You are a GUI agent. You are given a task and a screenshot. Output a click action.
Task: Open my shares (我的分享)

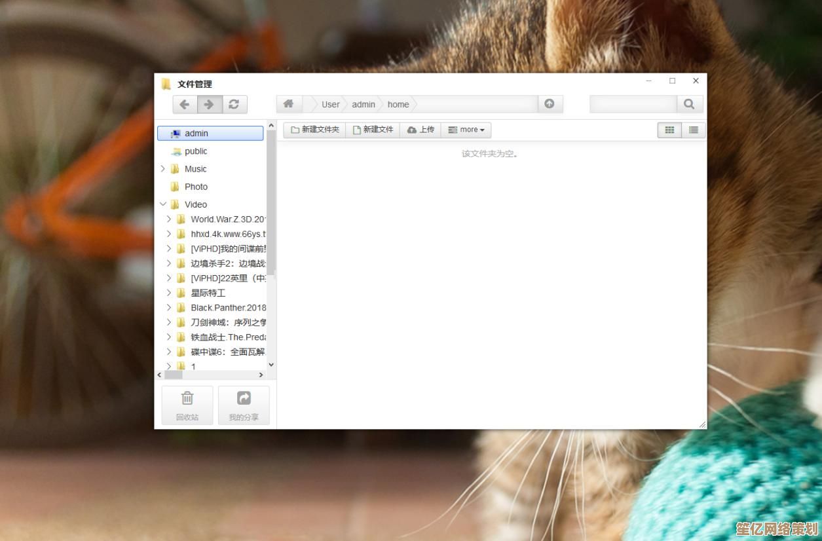244,405
